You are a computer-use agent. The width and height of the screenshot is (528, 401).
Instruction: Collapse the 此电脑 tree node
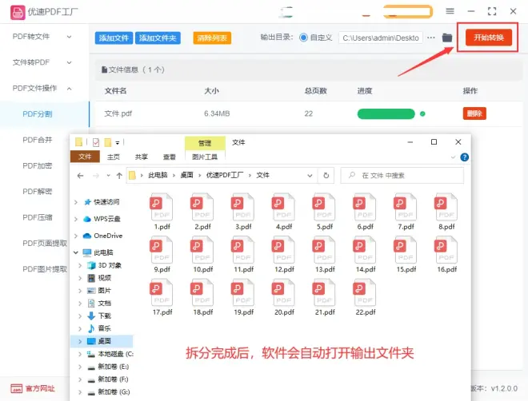tap(77, 252)
